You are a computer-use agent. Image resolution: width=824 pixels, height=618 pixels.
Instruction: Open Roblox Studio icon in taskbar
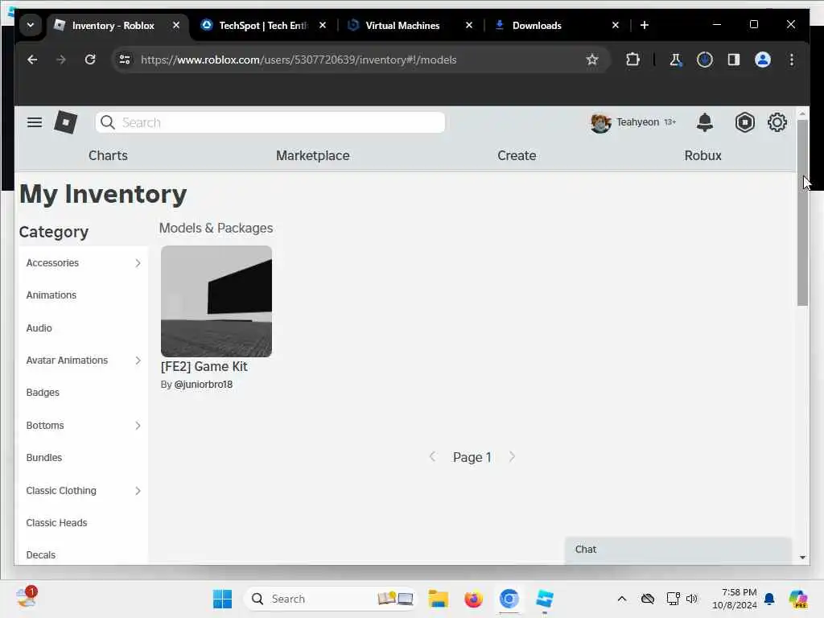(545, 599)
